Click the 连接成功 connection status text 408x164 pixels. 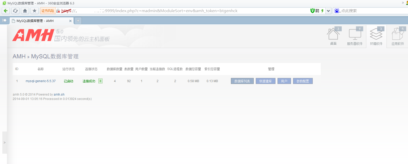tap(89, 81)
